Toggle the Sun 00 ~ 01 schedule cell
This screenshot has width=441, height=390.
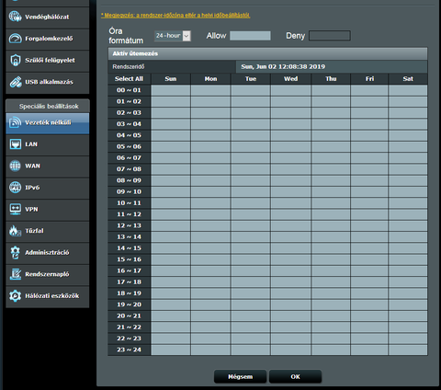[171, 90]
